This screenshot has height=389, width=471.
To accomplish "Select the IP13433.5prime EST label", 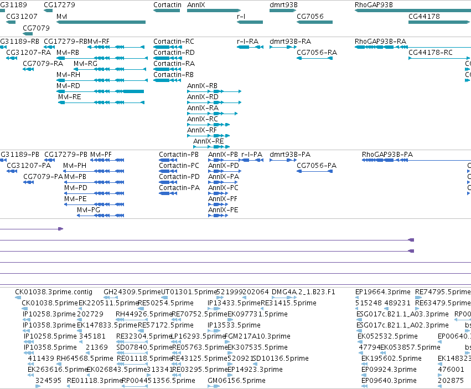I will [x=234, y=303].
